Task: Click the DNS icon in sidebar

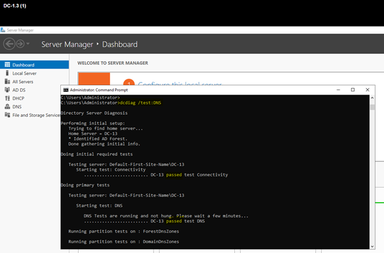Action: click(x=8, y=107)
